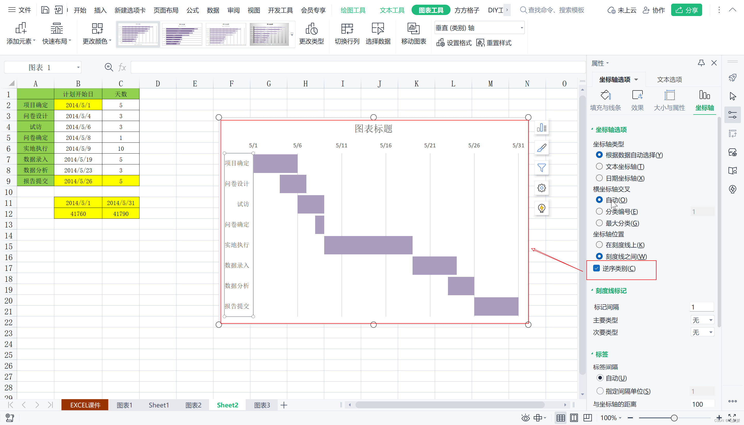Pin the properties panel
The width and height of the screenshot is (744, 425).
pos(701,63)
